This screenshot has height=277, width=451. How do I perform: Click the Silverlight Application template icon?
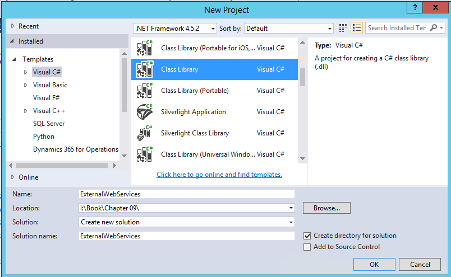coord(145,112)
